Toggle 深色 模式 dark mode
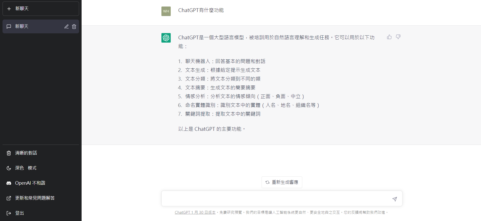 point(41,168)
